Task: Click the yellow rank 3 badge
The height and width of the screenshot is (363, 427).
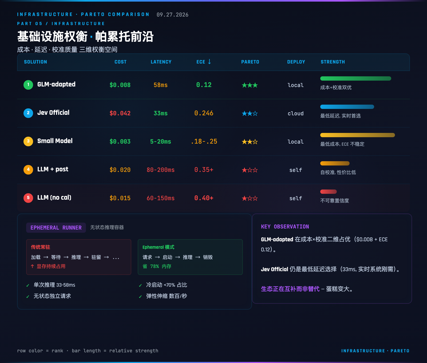Action: (28, 141)
